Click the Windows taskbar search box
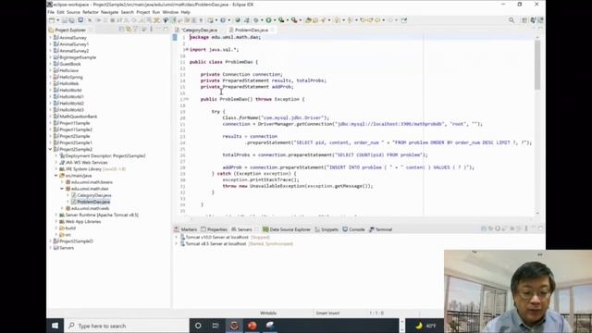 tap(127, 326)
